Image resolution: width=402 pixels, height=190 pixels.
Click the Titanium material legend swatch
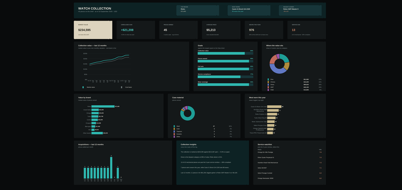(174, 131)
